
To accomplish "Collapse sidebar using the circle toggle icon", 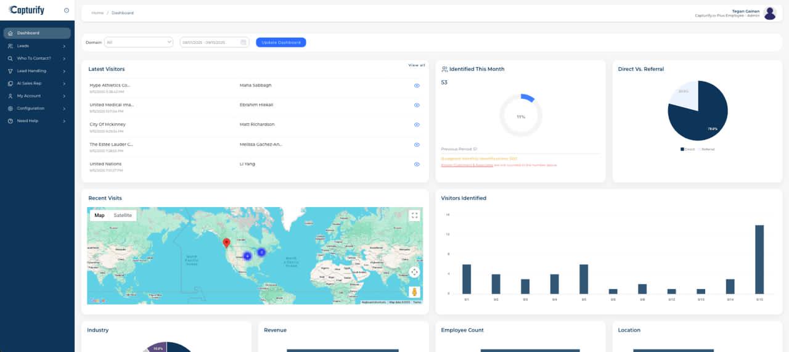I will pos(67,10).
